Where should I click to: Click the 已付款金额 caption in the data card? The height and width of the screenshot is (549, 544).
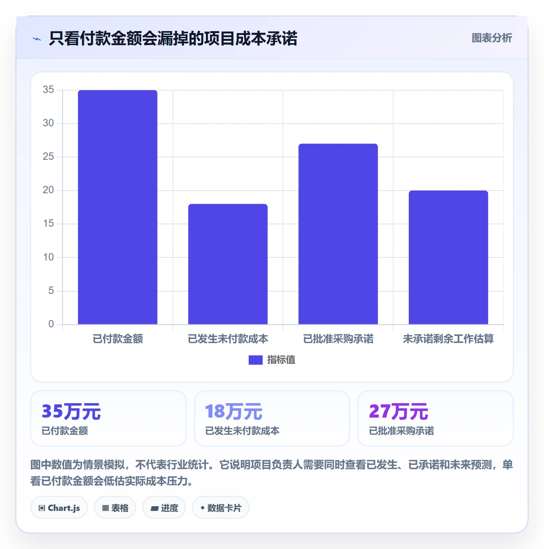pyautogui.click(x=65, y=431)
